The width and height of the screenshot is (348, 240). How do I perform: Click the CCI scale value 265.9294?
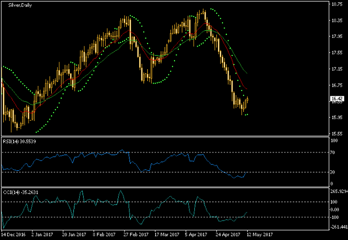tap(339, 191)
